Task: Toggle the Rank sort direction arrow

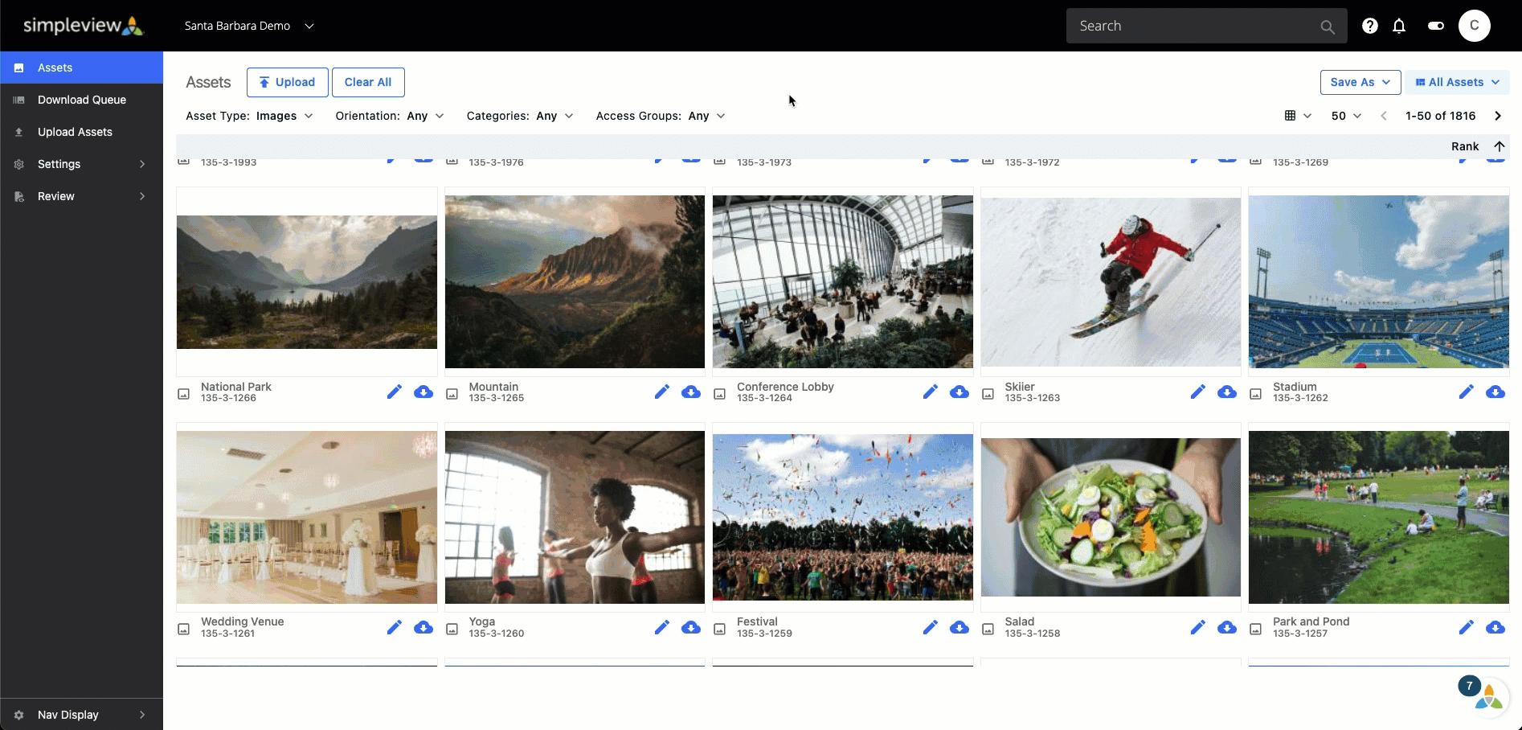Action: [x=1499, y=146]
